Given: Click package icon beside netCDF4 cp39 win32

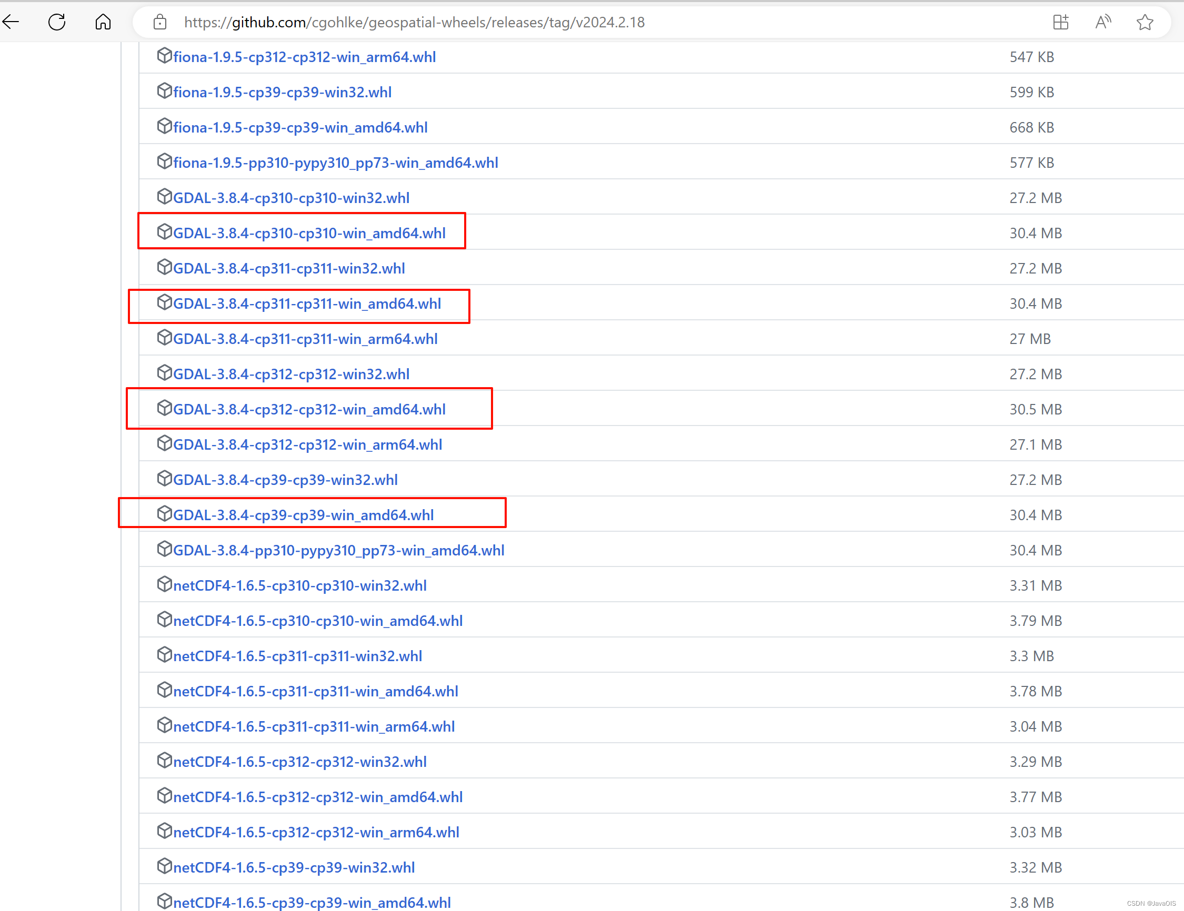Looking at the screenshot, I should pyautogui.click(x=164, y=866).
